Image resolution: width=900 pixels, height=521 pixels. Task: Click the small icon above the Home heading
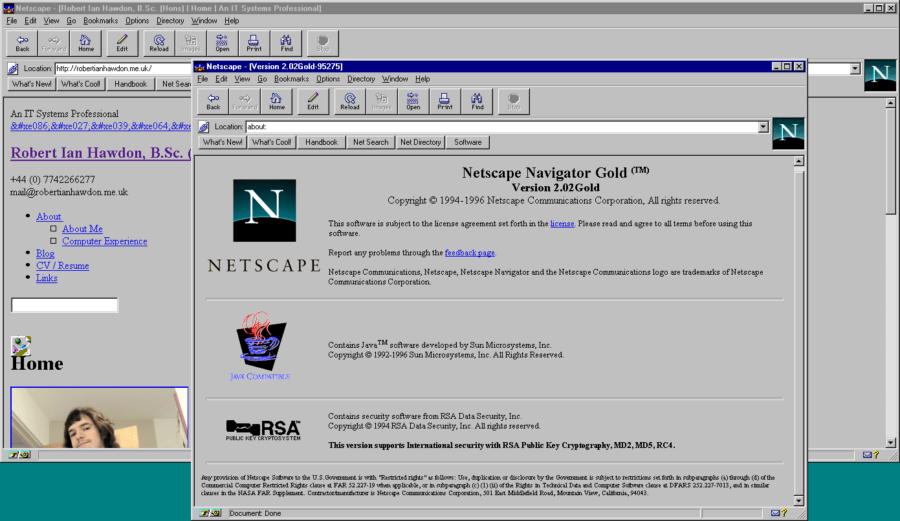click(x=21, y=346)
